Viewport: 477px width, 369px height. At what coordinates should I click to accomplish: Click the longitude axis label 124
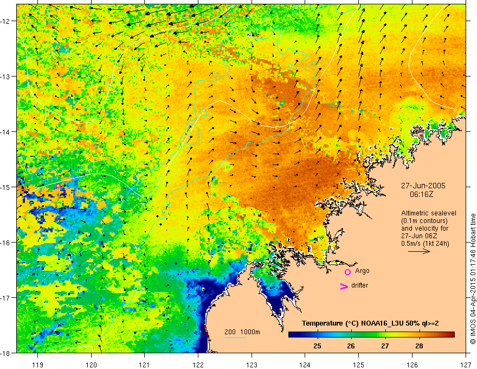(305, 365)
